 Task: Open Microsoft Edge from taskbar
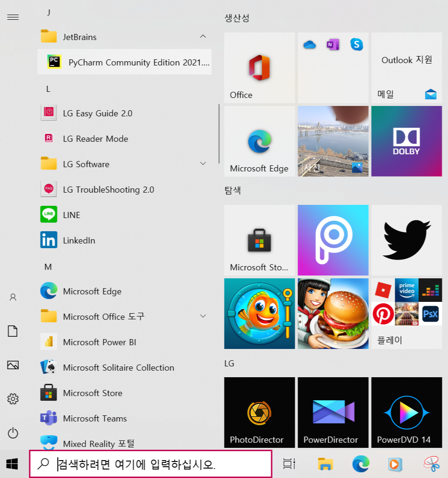point(361,464)
